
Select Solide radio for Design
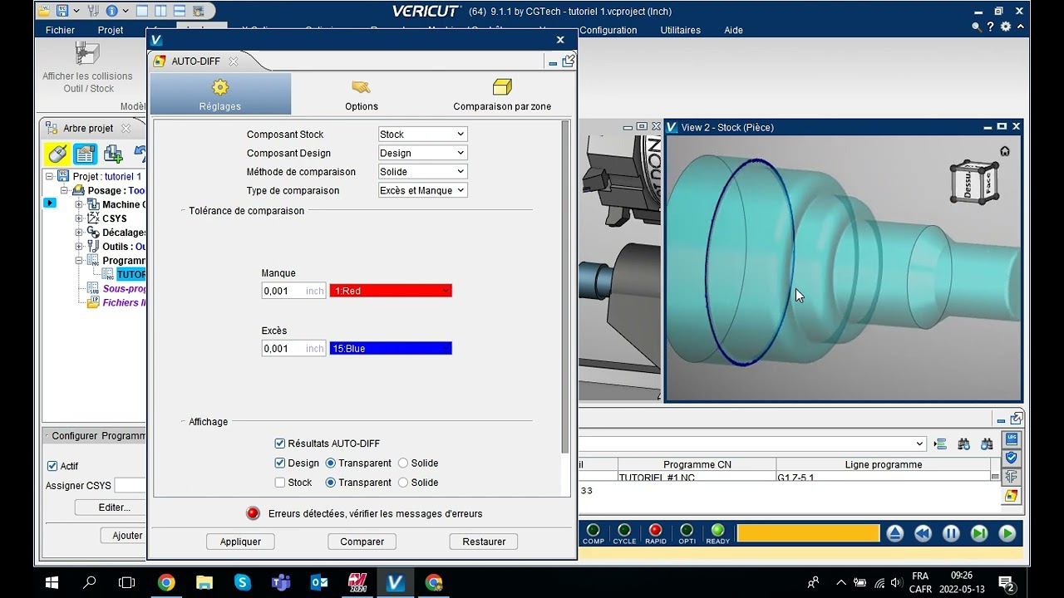(403, 463)
